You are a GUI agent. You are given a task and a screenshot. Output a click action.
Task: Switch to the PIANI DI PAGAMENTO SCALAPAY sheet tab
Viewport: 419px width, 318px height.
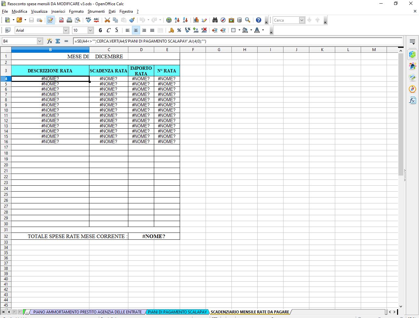pyautogui.click(x=177, y=312)
